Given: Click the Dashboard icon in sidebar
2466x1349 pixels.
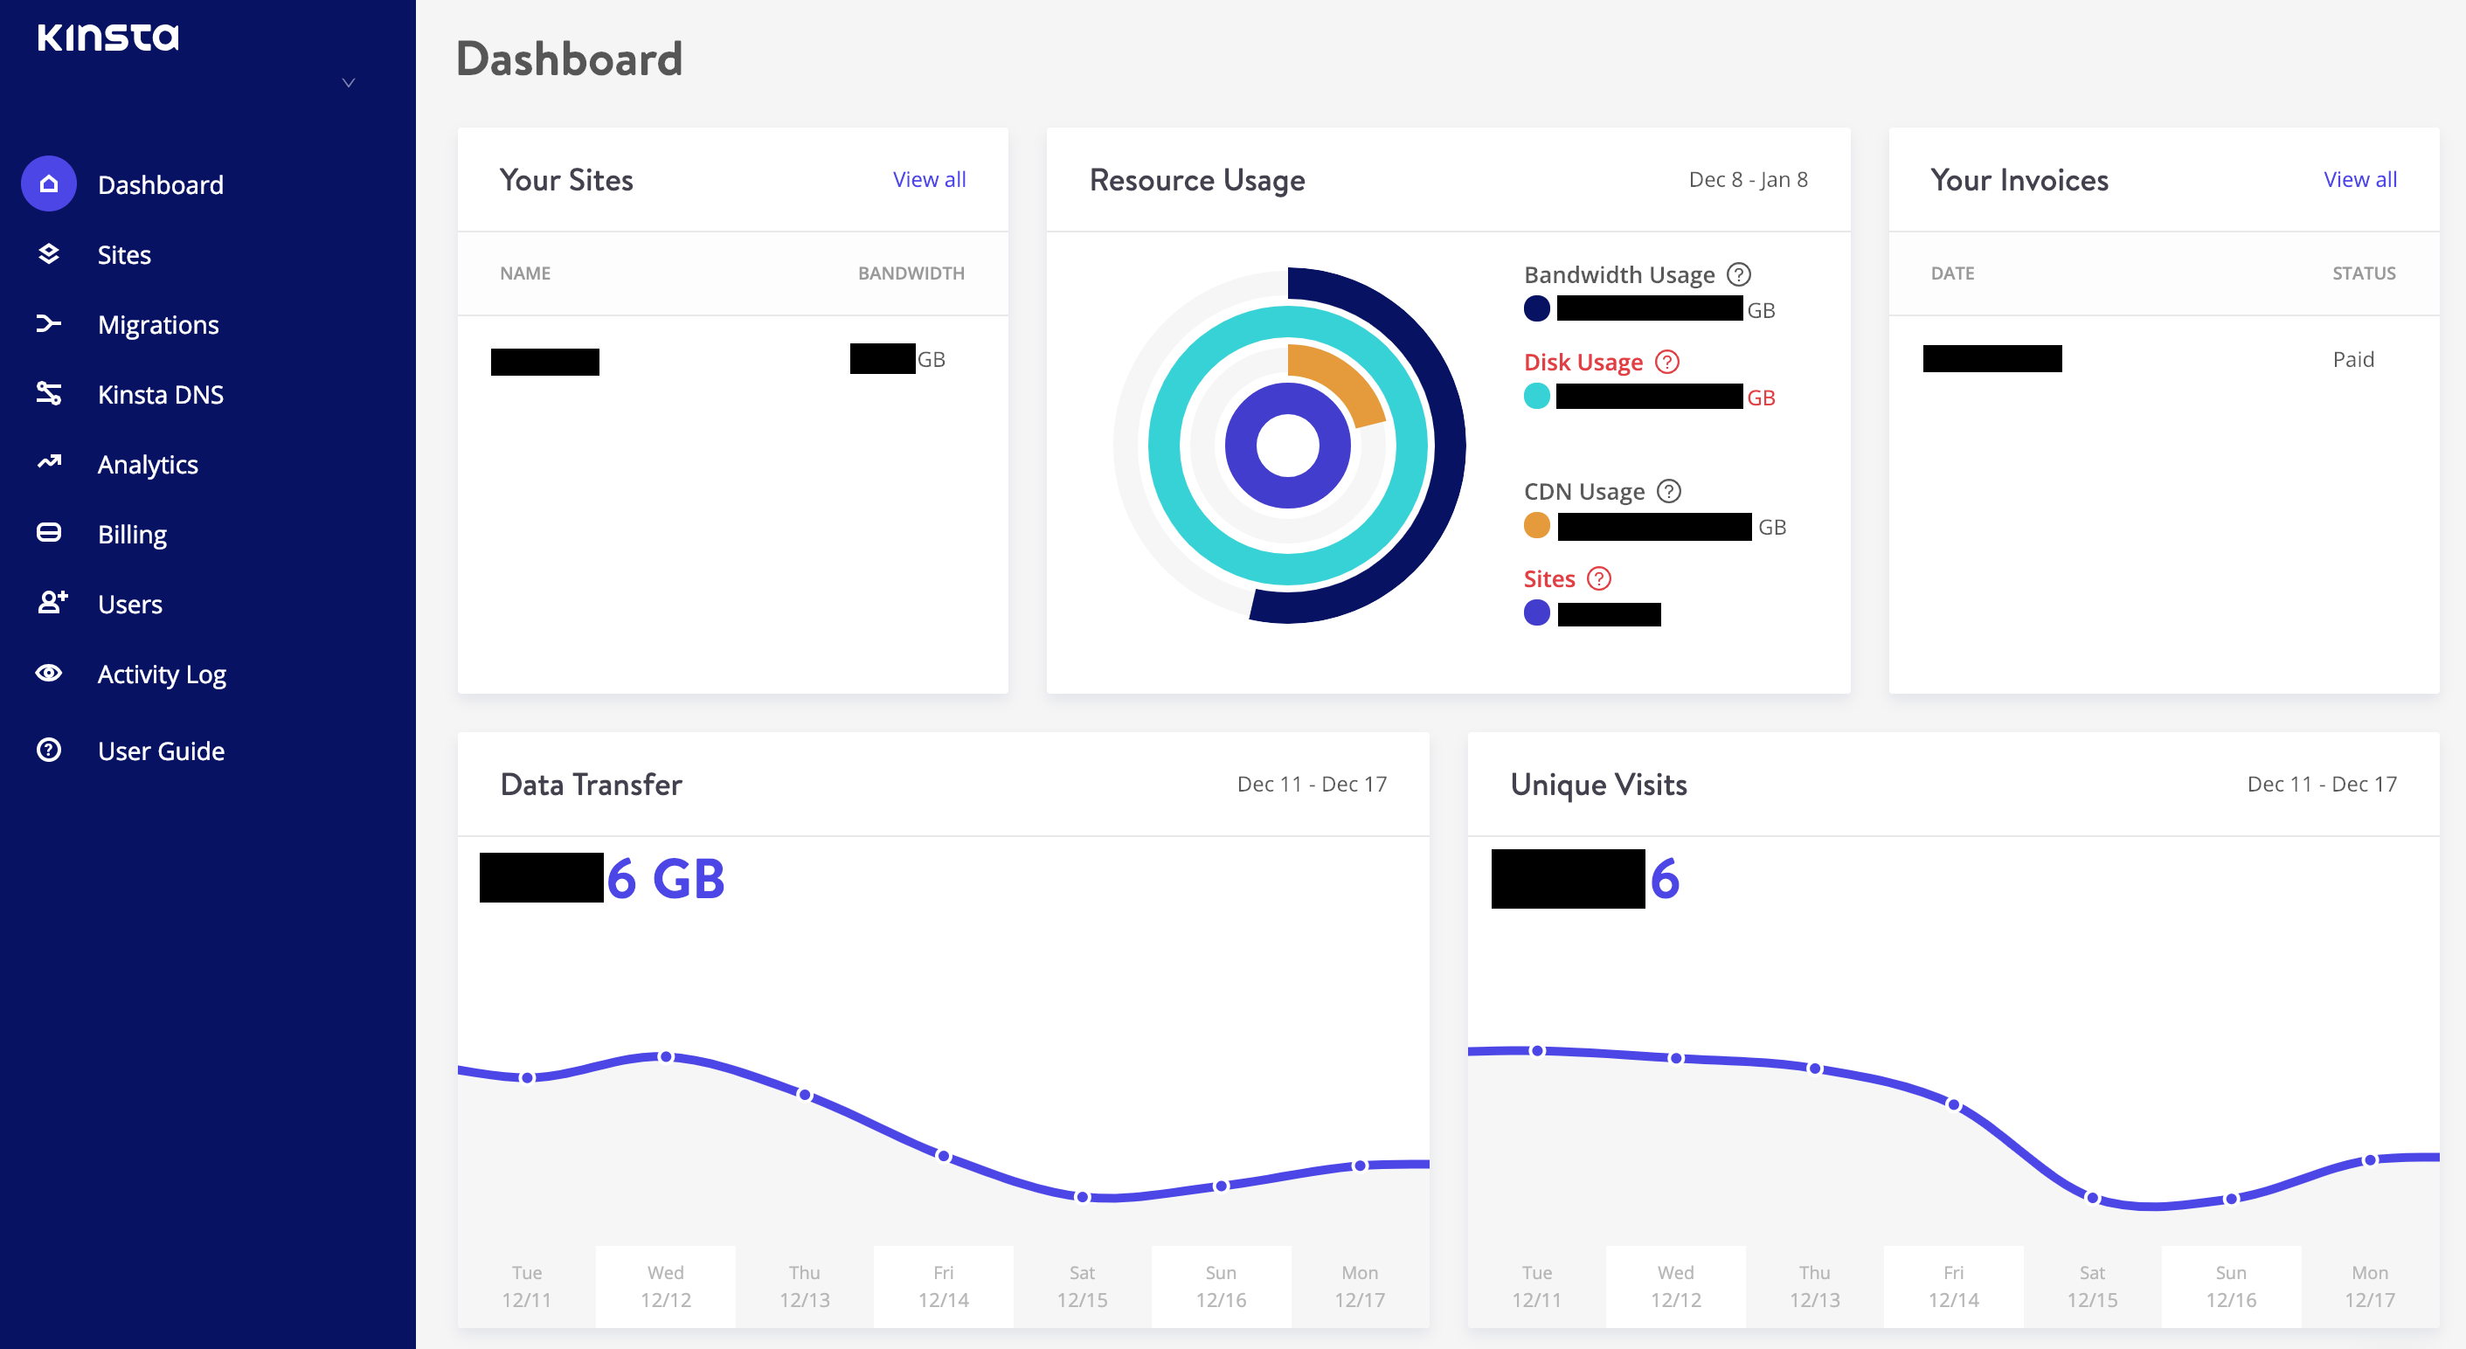Looking at the screenshot, I should (50, 184).
